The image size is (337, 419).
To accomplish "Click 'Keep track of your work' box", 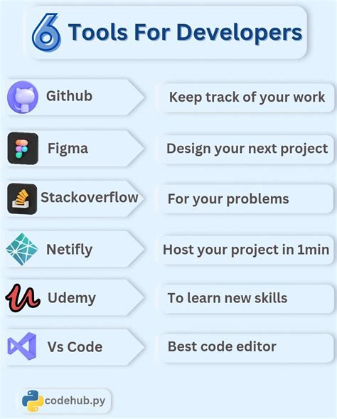I will tap(247, 97).
